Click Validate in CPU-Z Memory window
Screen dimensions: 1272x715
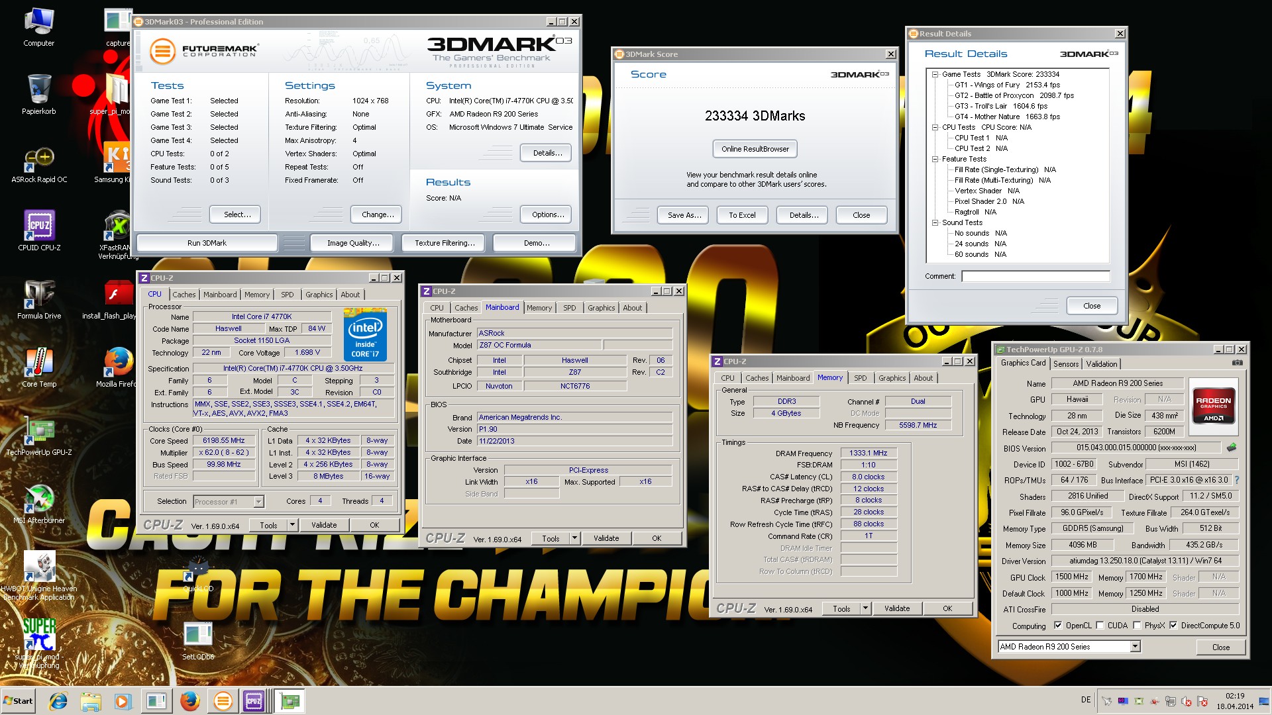click(x=897, y=609)
